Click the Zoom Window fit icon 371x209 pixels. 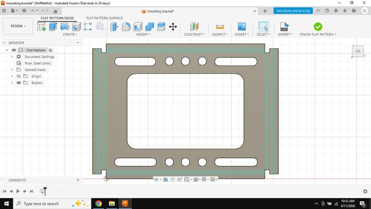[x=187, y=179]
